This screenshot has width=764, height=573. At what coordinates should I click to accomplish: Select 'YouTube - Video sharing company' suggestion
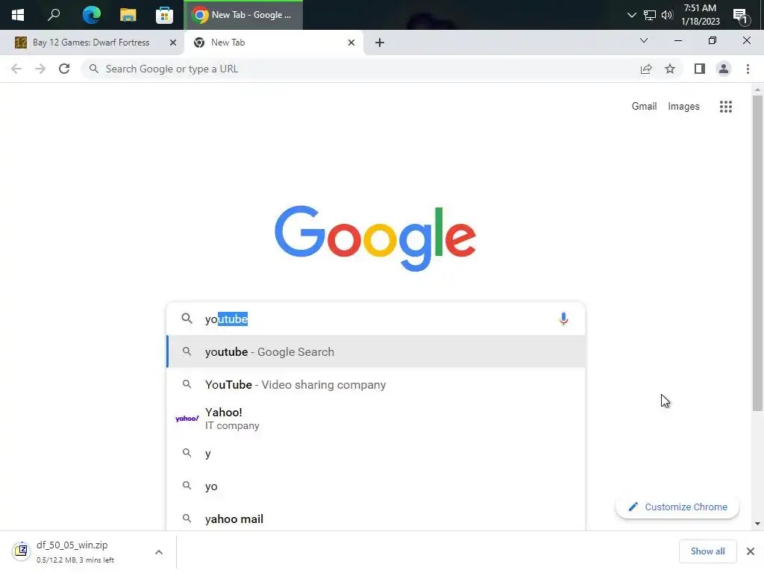[376, 384]
